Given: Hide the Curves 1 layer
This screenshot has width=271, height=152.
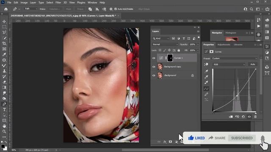Looking at the screenshot, I should click(x=154, y=58).
